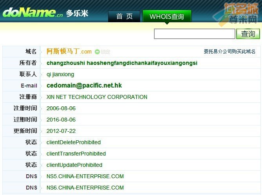
Task: Switch to the WHOIS查询 tab
Action: tap(167, 16)
